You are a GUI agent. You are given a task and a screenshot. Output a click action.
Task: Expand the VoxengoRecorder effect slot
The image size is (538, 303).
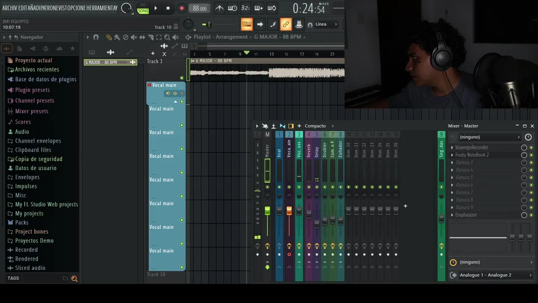point(452,148)
